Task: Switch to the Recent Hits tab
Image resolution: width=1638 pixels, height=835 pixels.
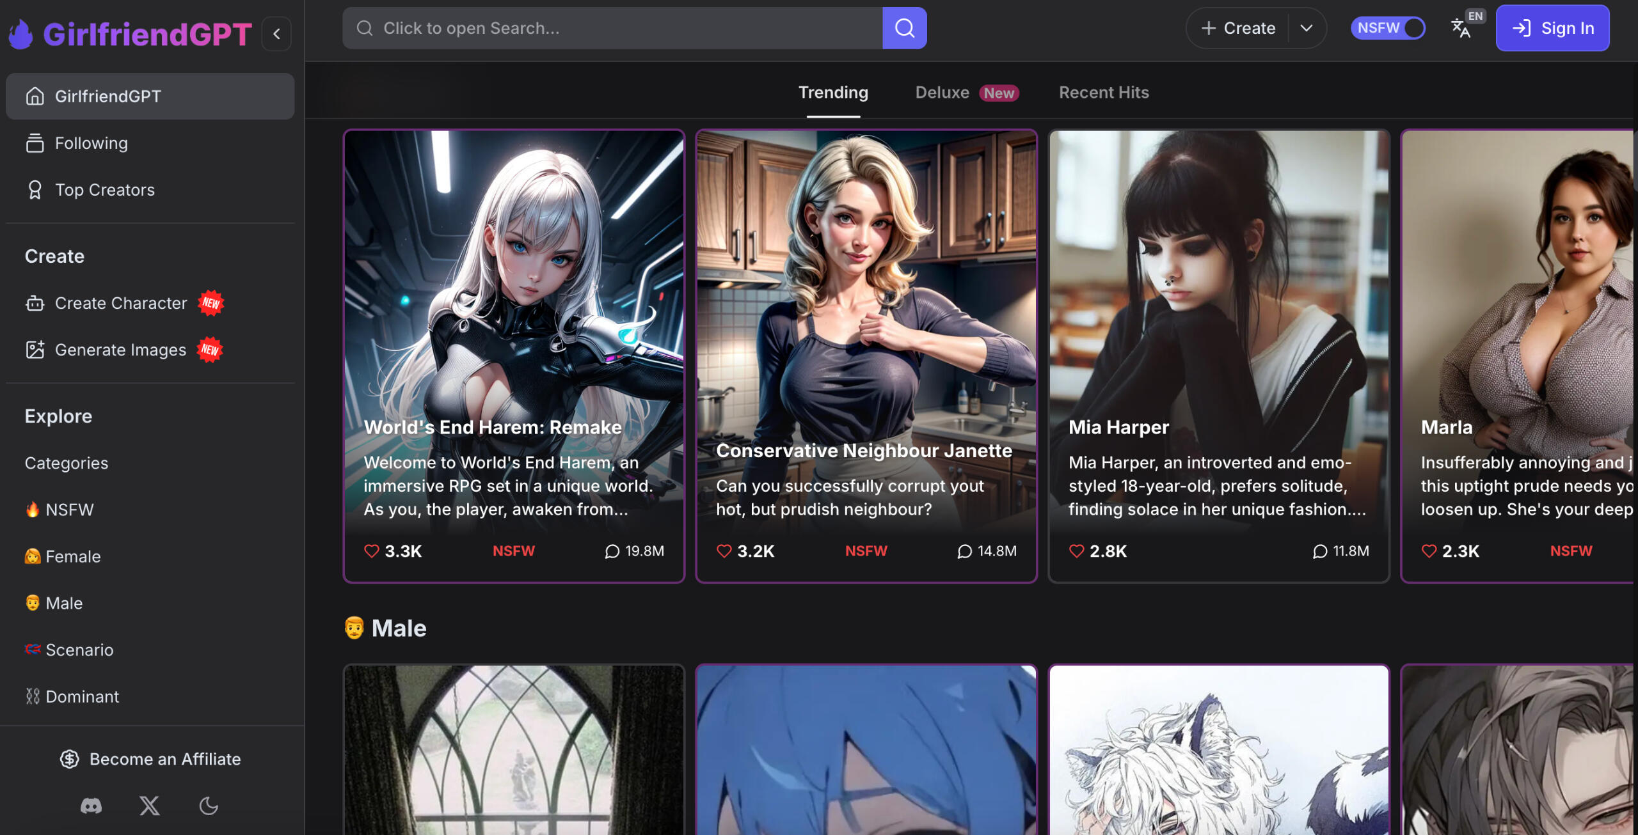Action: click(x=1104, y=93)
